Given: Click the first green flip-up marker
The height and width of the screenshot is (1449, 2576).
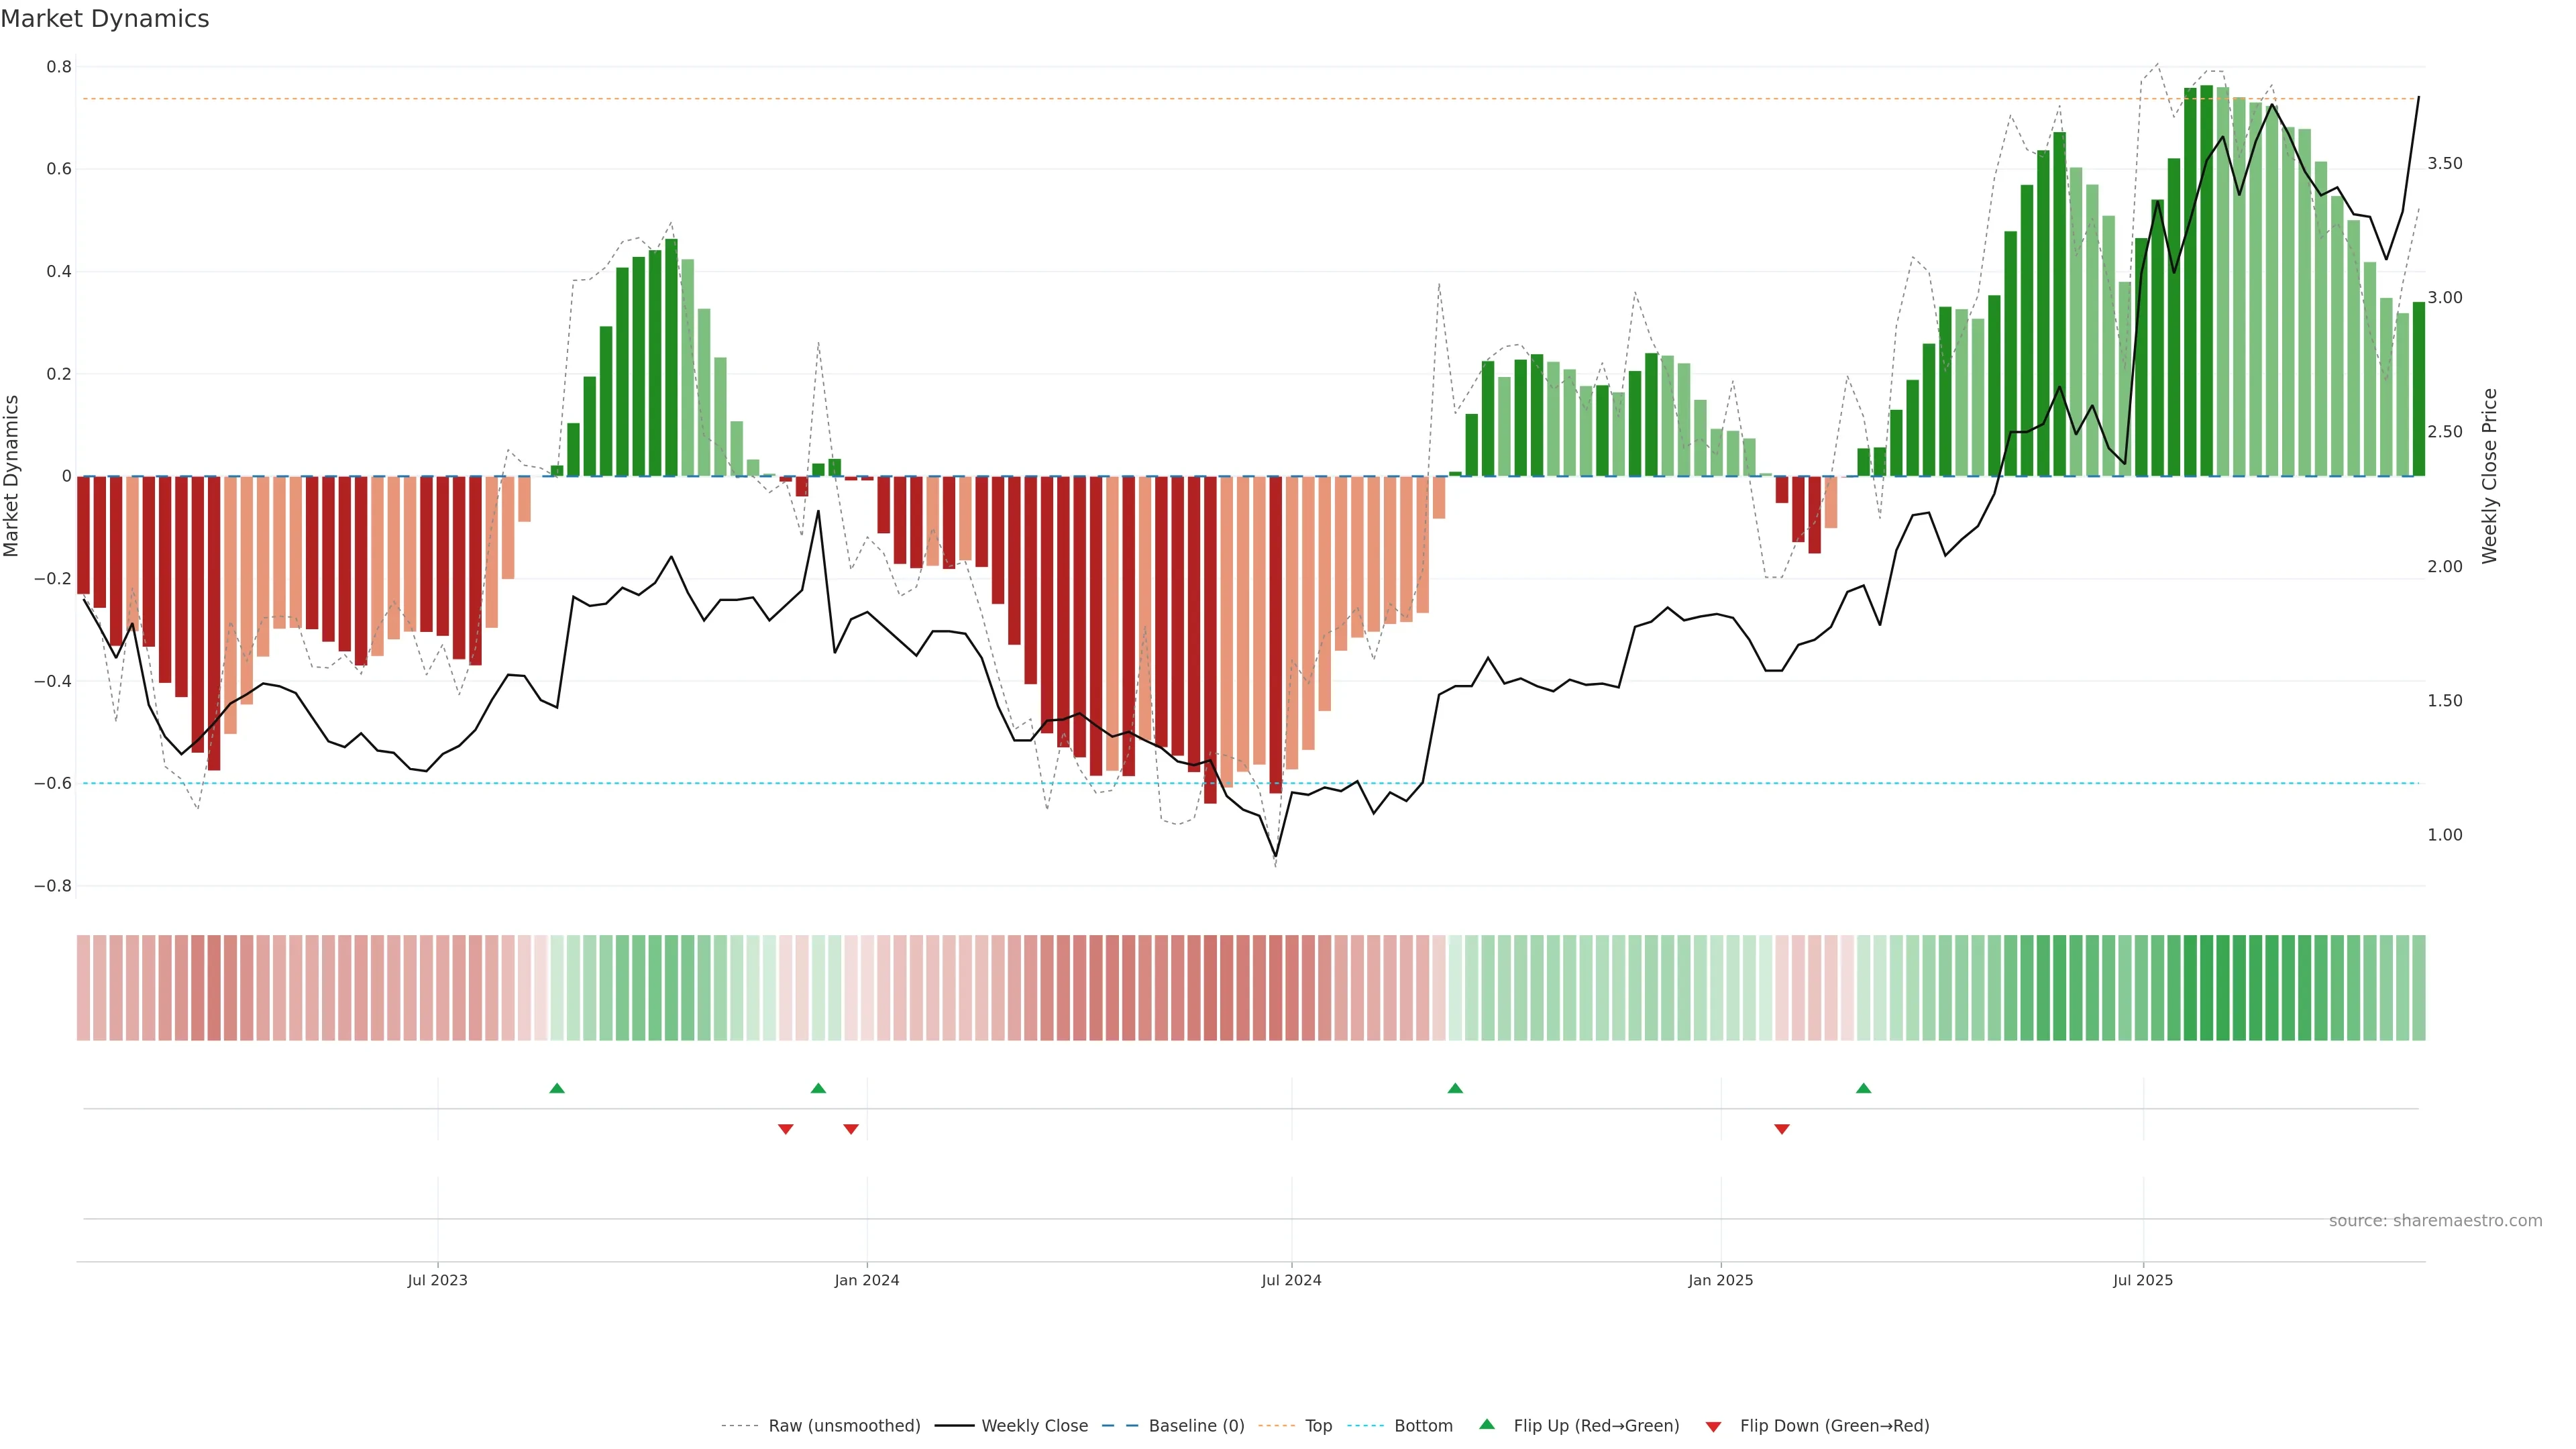Looking at the screenshot, I should (557, 1088).
